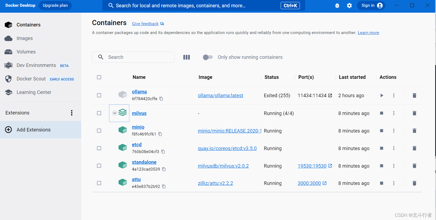Copy the ollama container ID 6f784420cffe

[x=161, y=99]
